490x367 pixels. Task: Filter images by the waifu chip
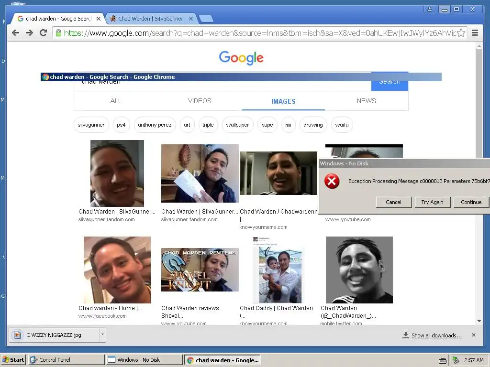click(x=342, y=125)
